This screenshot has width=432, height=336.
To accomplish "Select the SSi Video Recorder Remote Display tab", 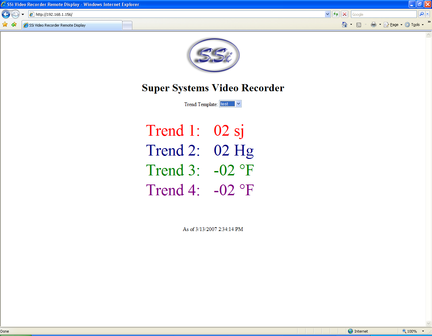I will click(x=72, y=25).
